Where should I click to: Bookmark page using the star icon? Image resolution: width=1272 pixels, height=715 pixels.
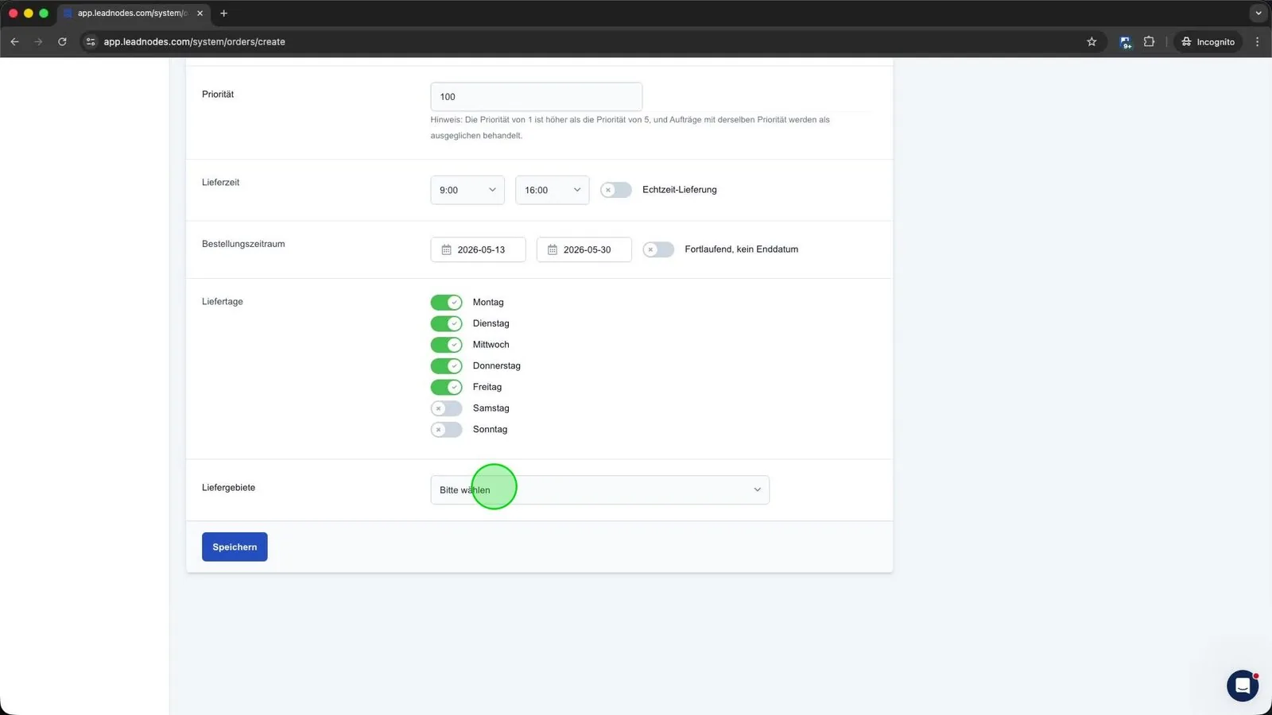(x=1092, y=41)
